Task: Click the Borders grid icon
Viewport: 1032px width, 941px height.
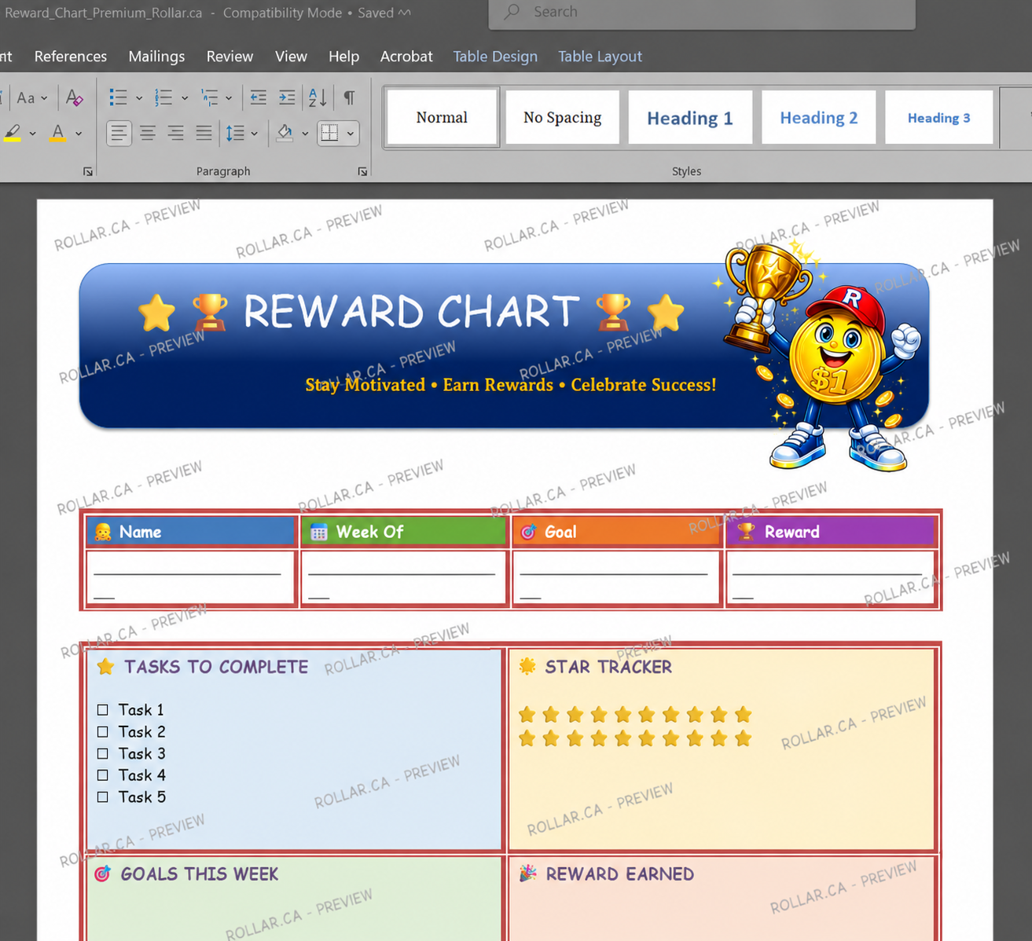Action: click(x=329, y=133)
